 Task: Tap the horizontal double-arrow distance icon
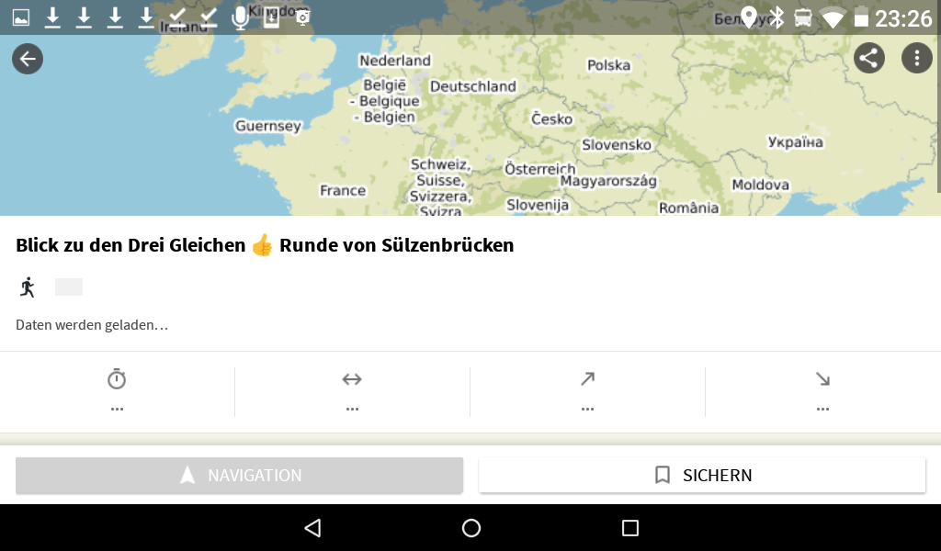(x=352, y=378)
